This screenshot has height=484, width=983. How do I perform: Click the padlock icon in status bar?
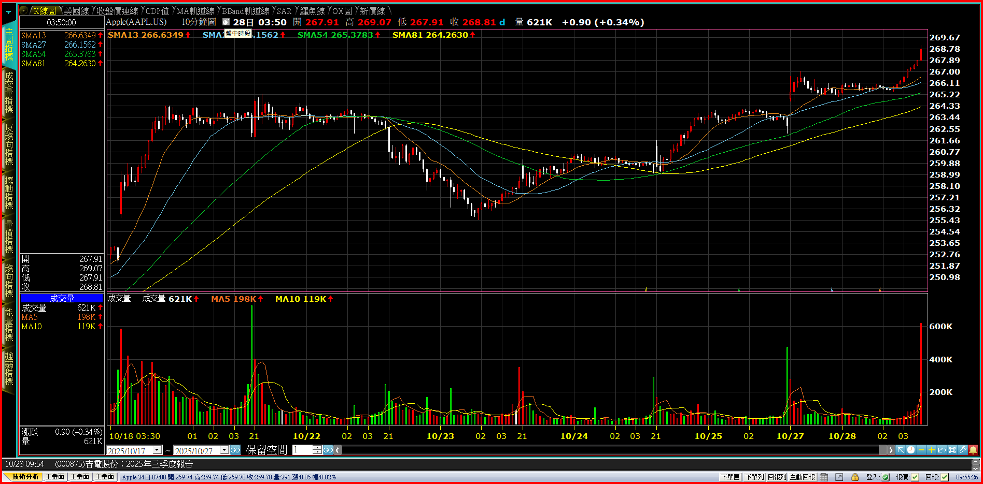pos(855,477)
